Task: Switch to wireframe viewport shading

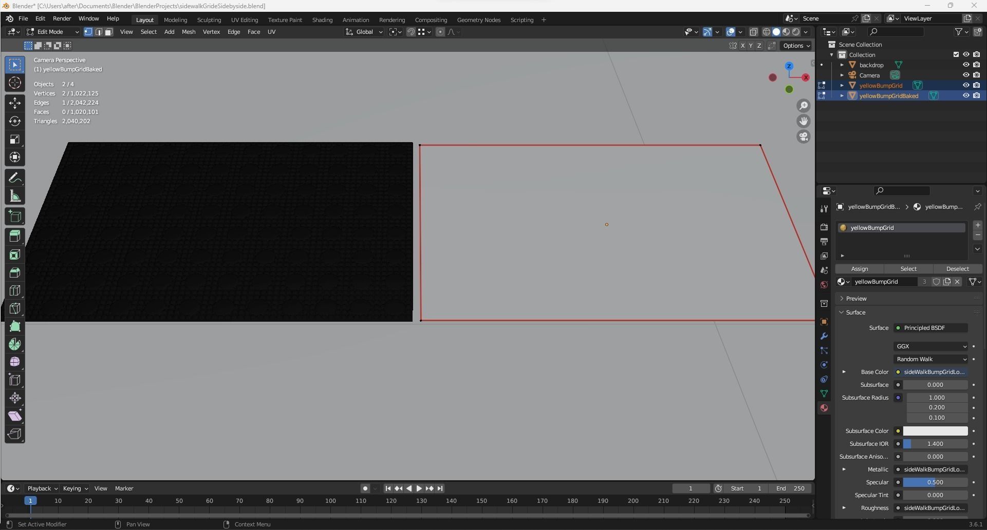Action: point(767,32)
